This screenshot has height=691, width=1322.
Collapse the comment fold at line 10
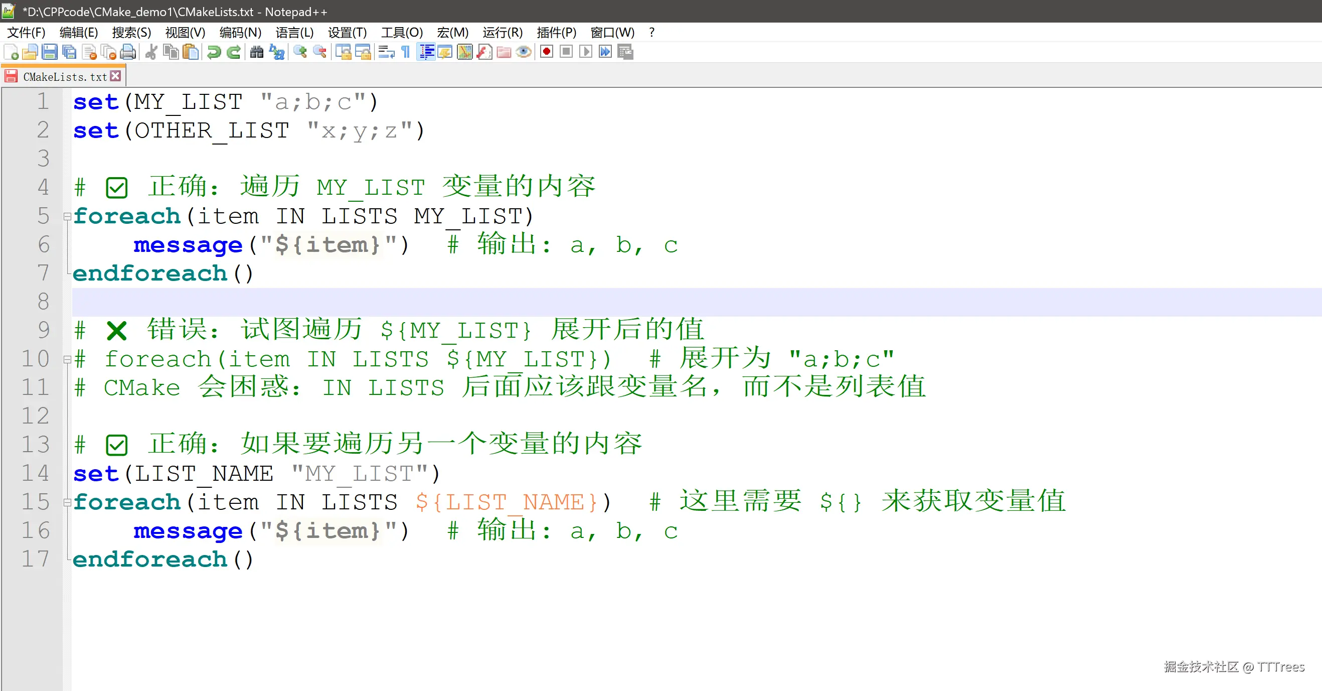[x=67, y=359]
